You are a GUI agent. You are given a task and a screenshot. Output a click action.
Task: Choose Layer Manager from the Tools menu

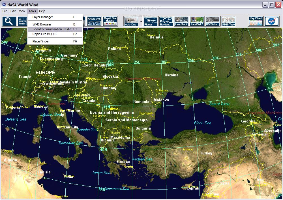click(x=43, y=17)
